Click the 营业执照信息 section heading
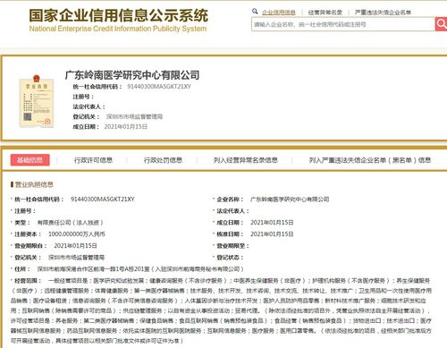447x348 pixels. (34, 184)
